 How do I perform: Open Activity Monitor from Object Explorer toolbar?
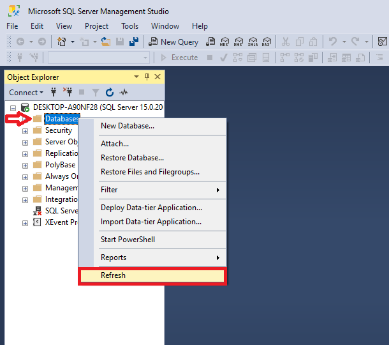click(124, 93)
